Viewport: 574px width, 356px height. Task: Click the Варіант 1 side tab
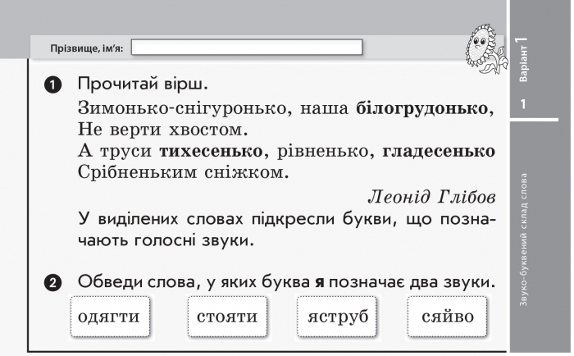pos(523,58)
